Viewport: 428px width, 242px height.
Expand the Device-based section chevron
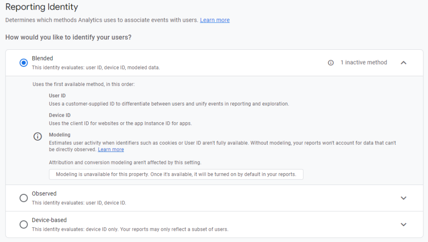tap(403, 224)
